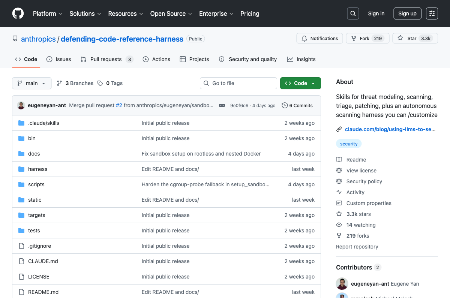Open the Insights tab

tap(301, 59)
